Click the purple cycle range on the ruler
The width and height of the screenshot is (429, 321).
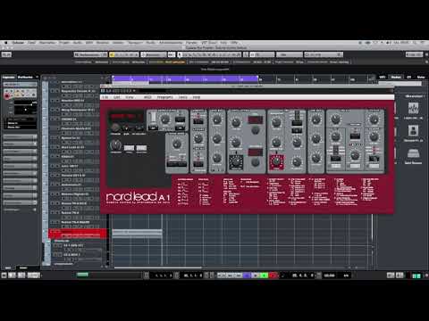coord(185,78)
